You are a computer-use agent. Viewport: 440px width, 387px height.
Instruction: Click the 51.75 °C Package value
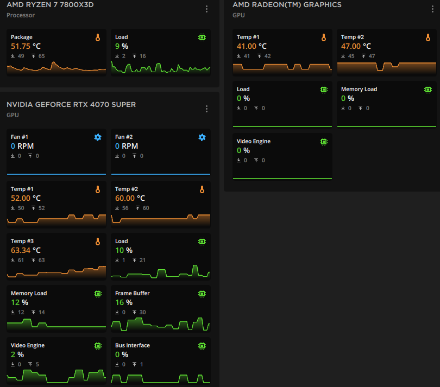click(x=26, y=46)
